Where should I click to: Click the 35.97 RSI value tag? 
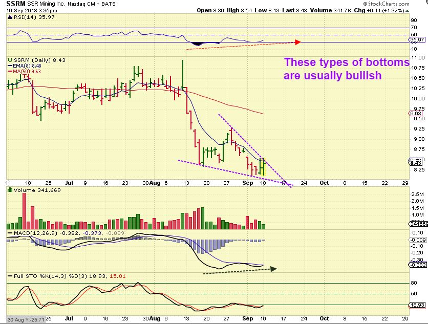click(417, 40)
